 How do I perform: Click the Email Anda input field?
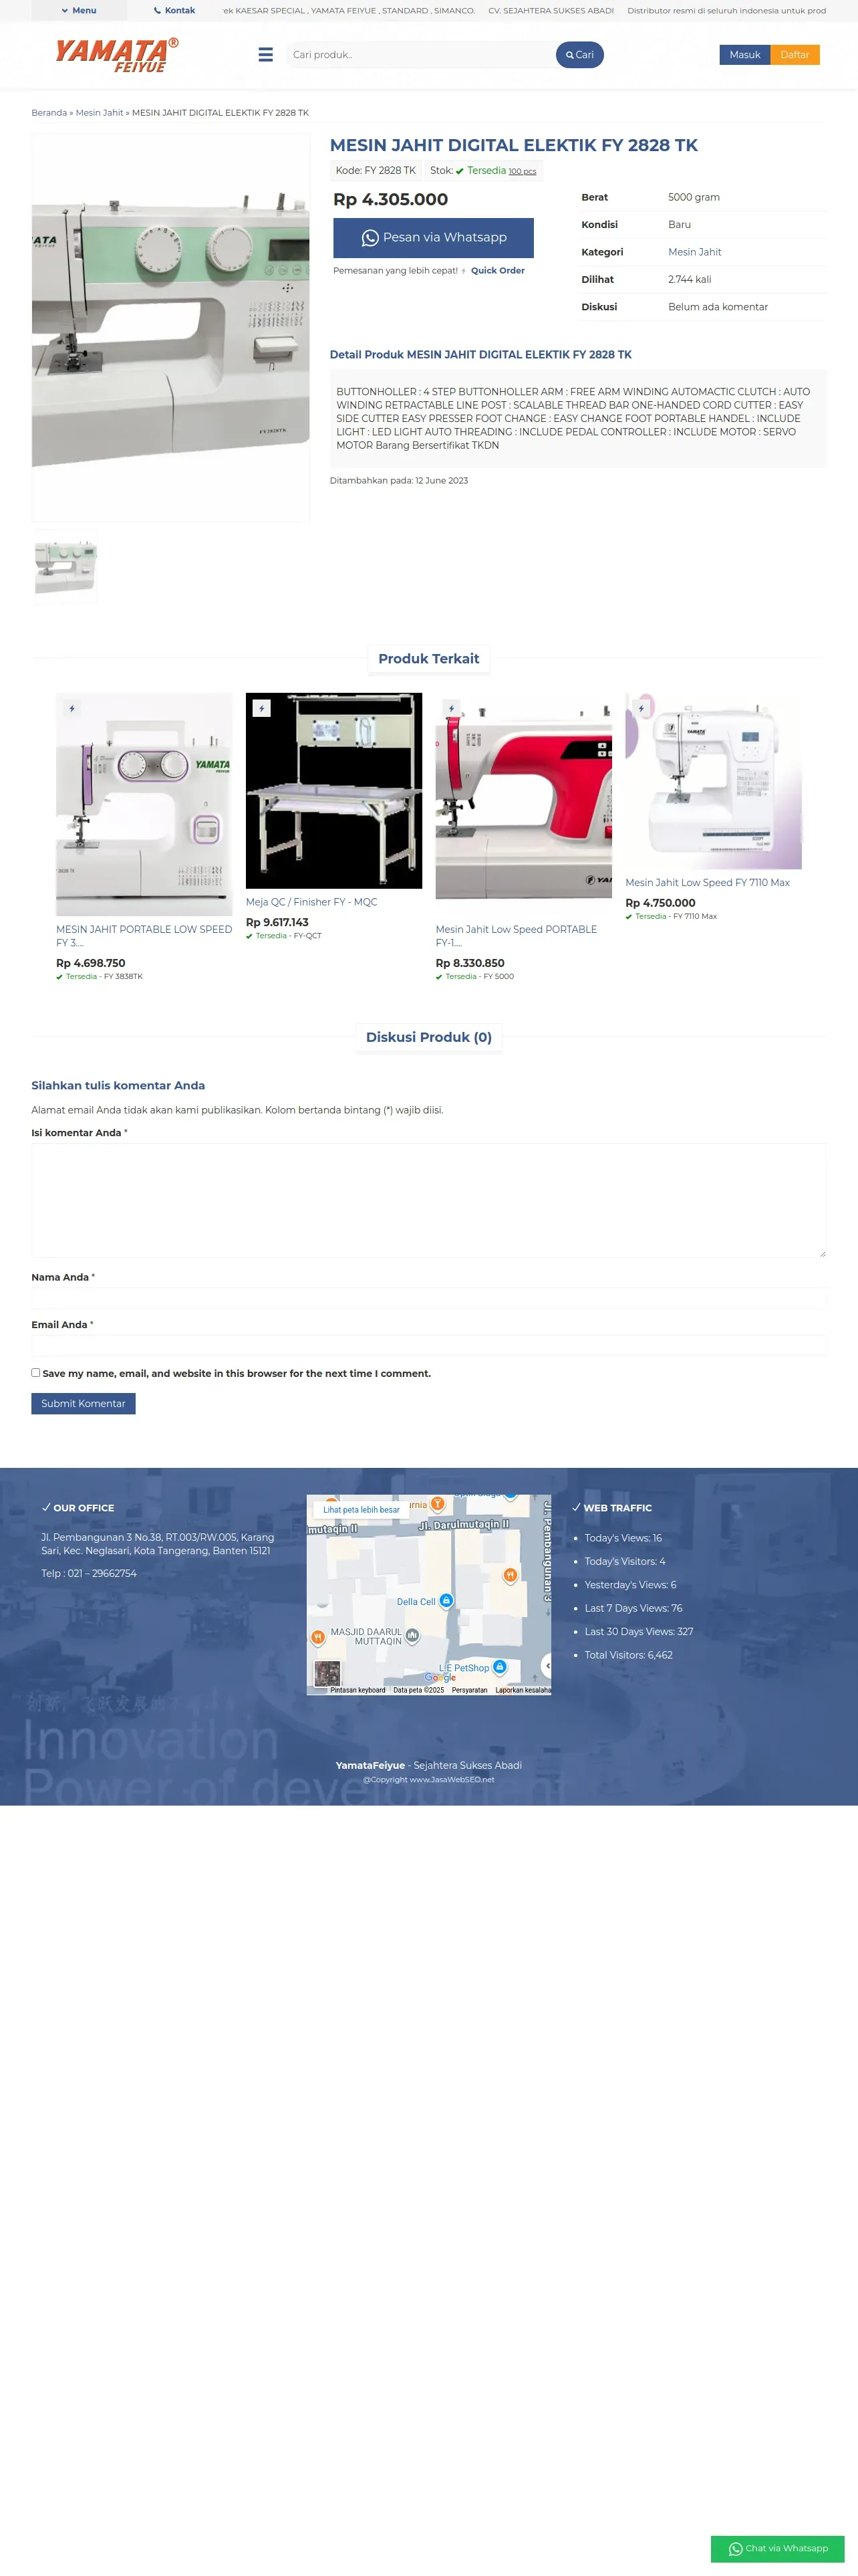coord(428,1345)
